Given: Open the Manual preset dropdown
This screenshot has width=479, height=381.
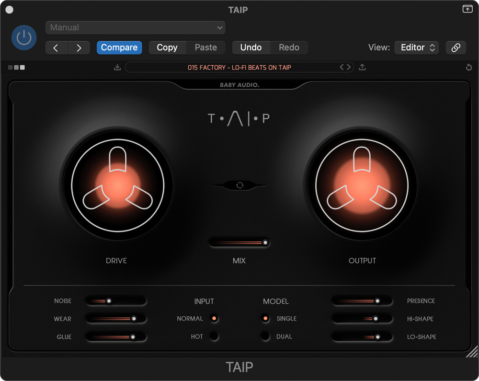Looking at the screenshot, I should (135, 28).
